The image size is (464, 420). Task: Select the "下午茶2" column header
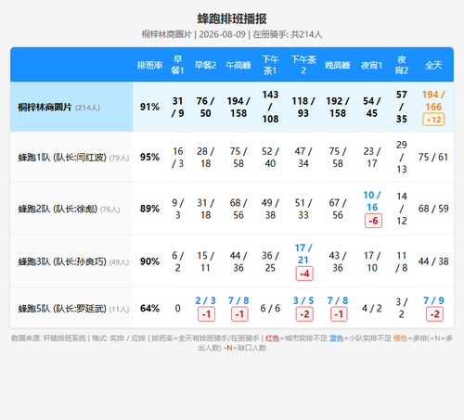coord(303,65)
